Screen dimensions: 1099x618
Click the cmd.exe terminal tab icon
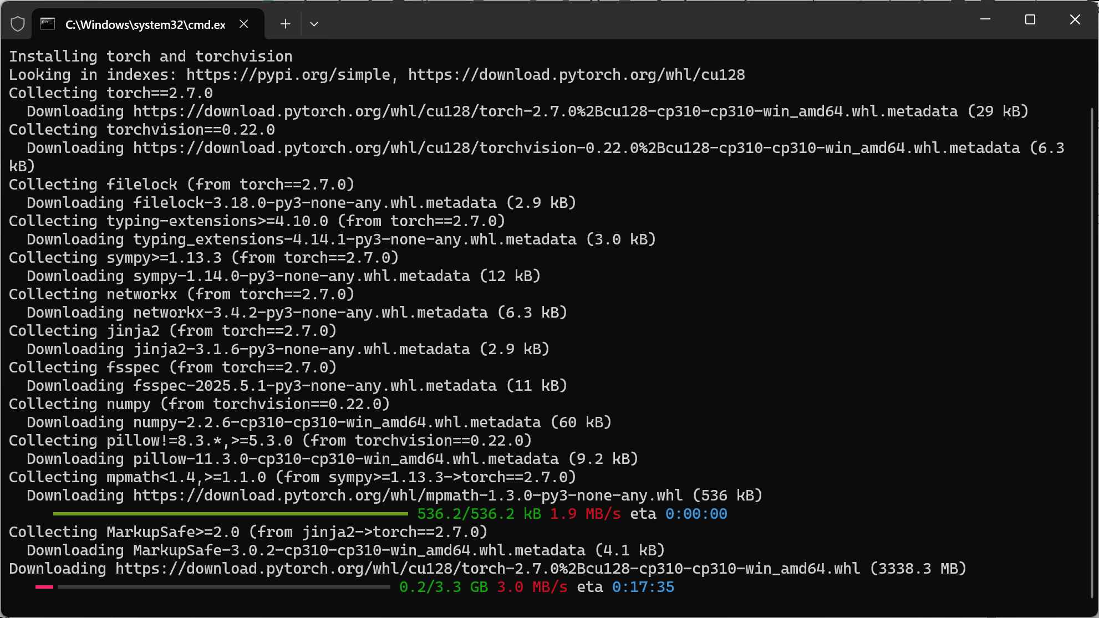pyautogui.click(x=48, y=24)
